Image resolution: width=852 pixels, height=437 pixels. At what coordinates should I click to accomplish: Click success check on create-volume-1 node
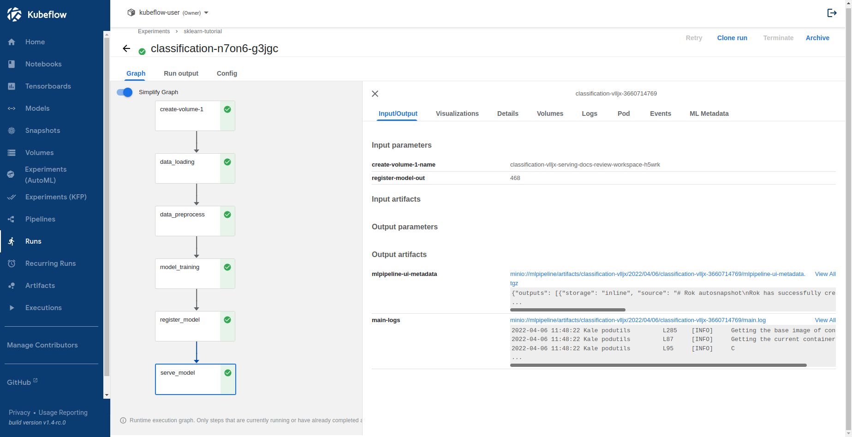(227, 109)
